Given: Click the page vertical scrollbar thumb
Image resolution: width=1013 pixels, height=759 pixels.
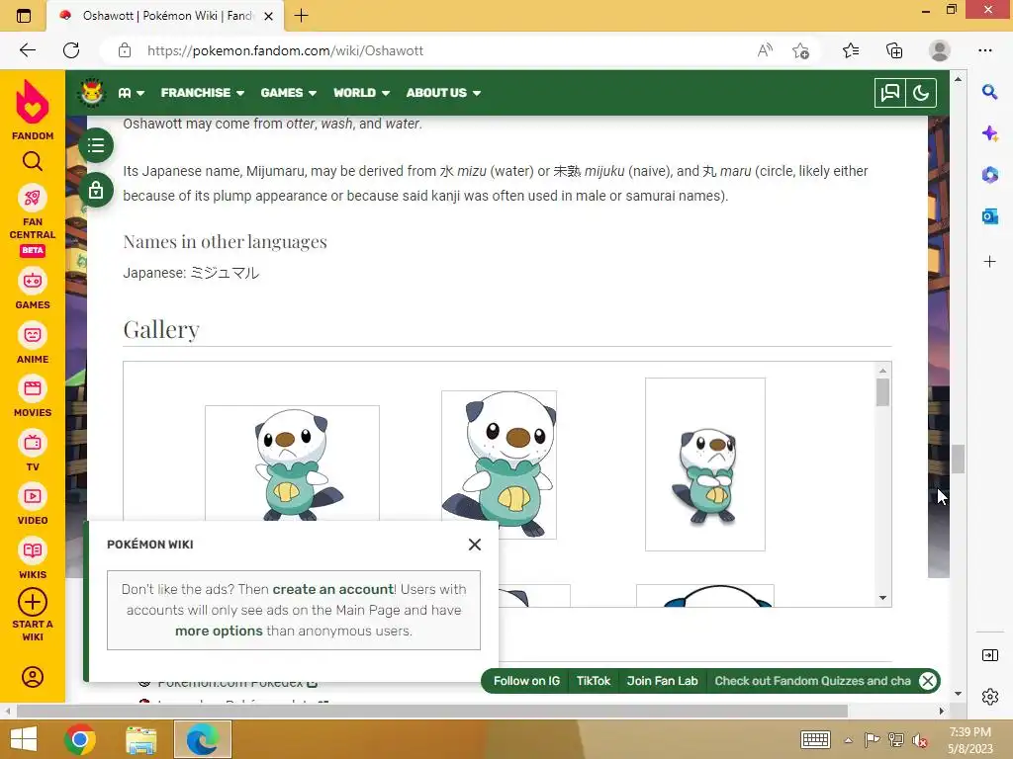Looking at the screenshot, I should pos(958,459).
